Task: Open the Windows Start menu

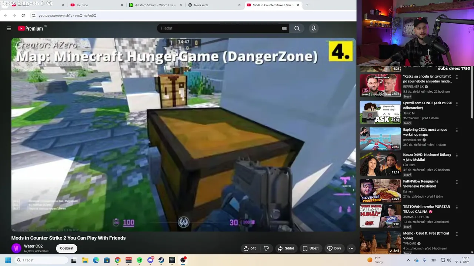Action: (8, 260)
